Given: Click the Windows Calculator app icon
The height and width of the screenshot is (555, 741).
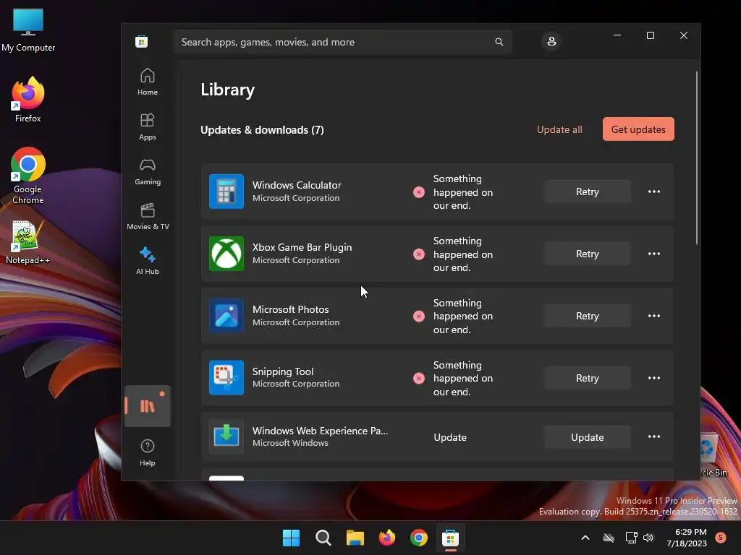Looking at the screenshot, I should (226, 192).
